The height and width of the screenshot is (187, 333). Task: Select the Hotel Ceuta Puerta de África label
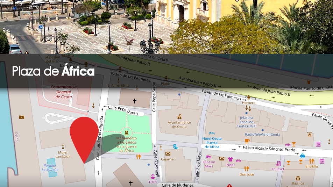(x=212, y=143)
